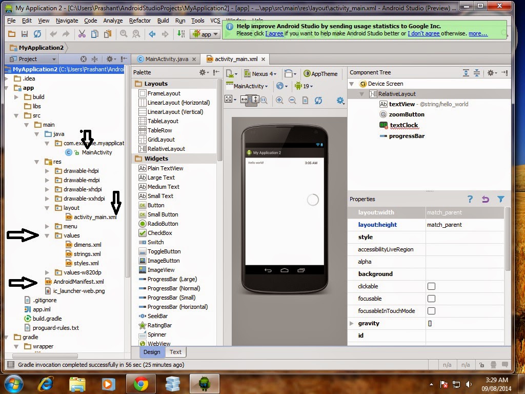Open the AppTheme theme chooser

pos(321,74)
